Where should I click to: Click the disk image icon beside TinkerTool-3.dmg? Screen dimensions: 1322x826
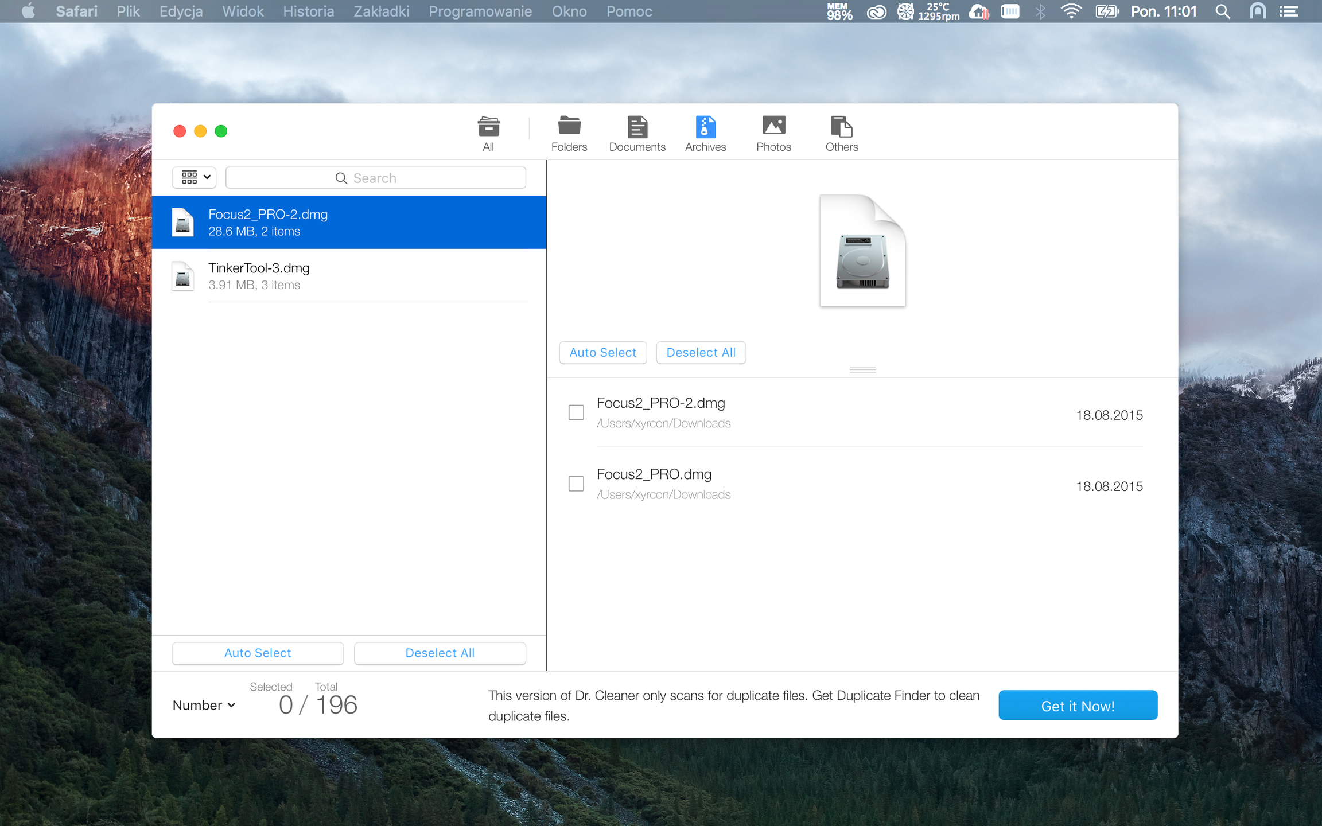click(183, 276)
